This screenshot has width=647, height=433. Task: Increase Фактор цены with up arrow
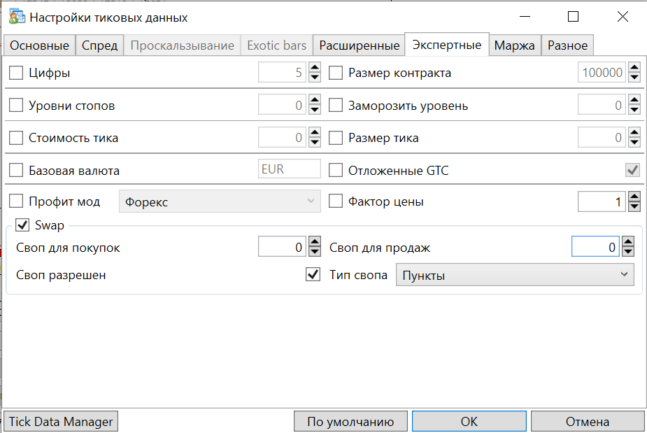click(x=634, y=197)
